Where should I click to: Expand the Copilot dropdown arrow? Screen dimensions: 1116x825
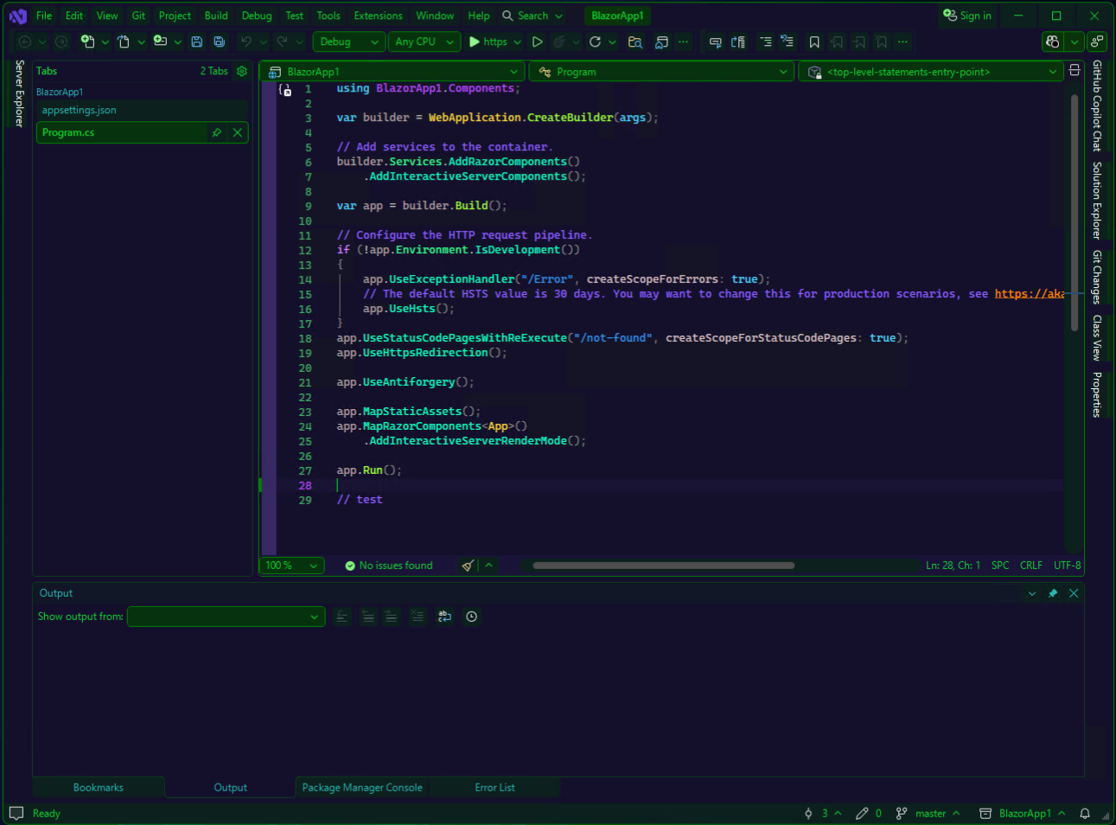click(x=1075, y=42)
